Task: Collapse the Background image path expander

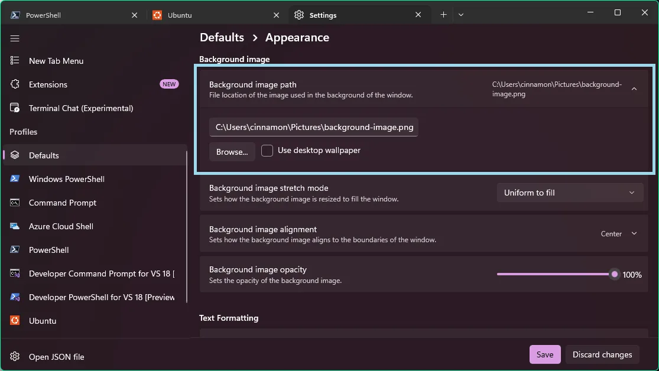Action: pos(634,89)
